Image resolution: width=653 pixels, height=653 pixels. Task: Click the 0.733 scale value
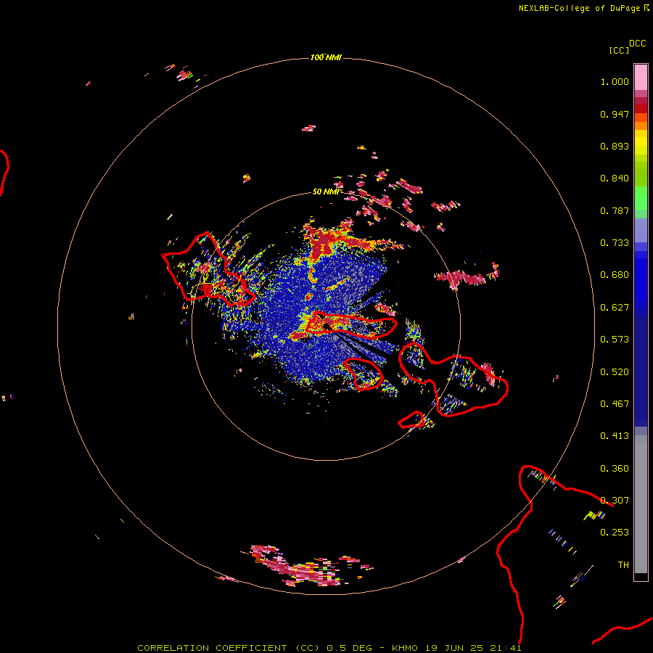(x=615, y=243)
